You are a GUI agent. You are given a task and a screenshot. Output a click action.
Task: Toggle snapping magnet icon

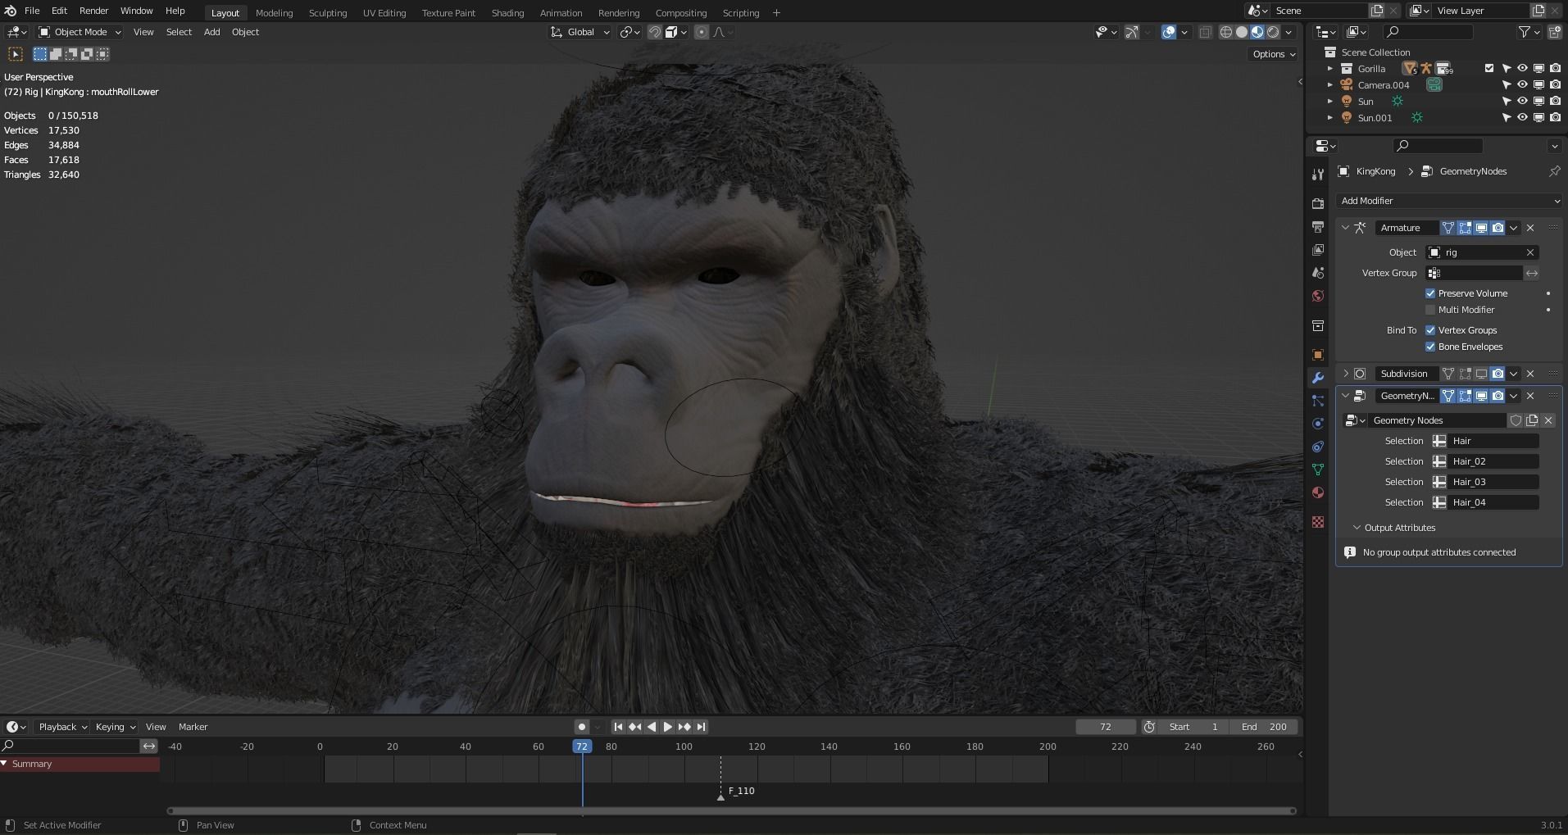[655, 32]
